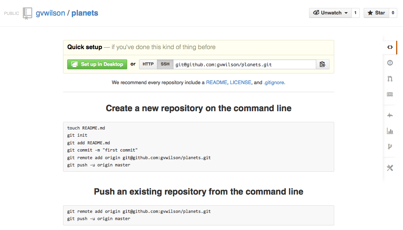Click 'Create a new repository on the command line' heading

198,109
